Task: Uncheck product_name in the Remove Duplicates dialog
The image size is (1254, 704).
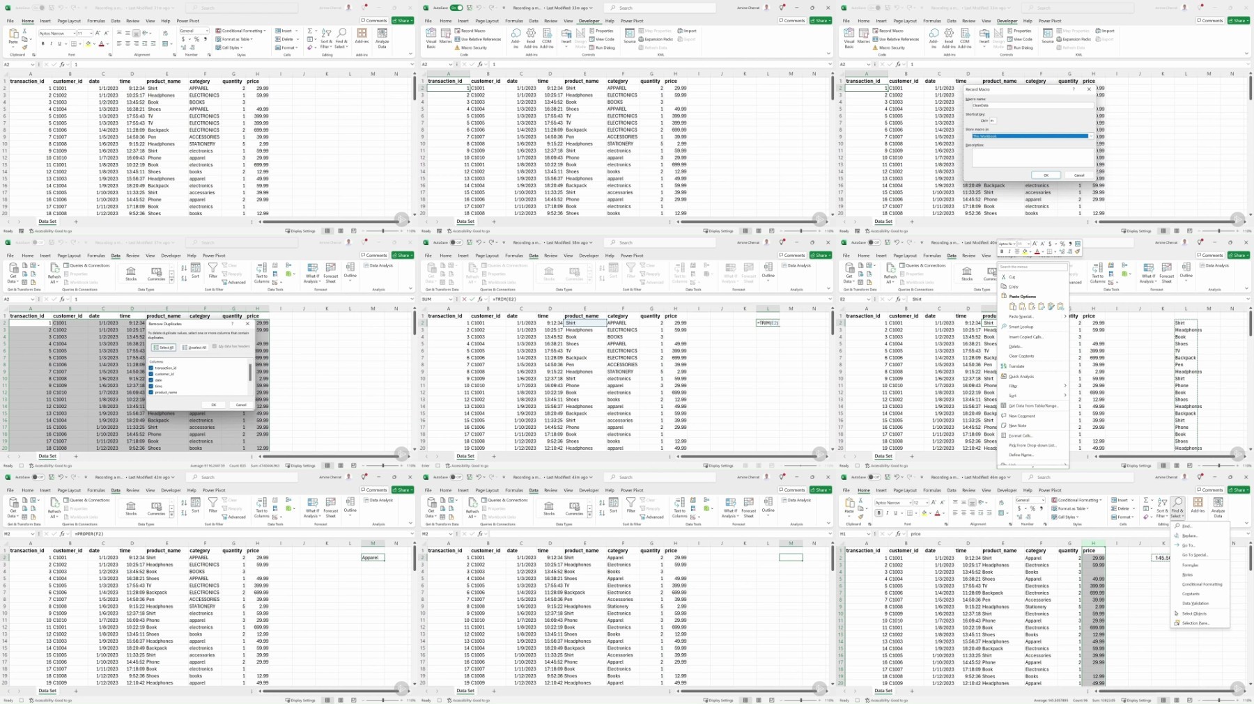Action: [151, 392]
